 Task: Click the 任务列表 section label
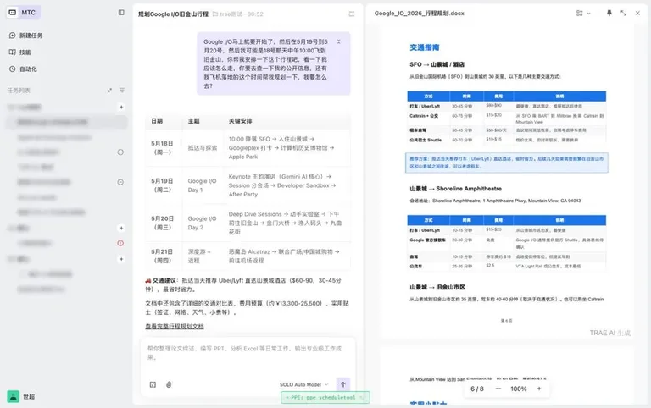pos(19,91)
